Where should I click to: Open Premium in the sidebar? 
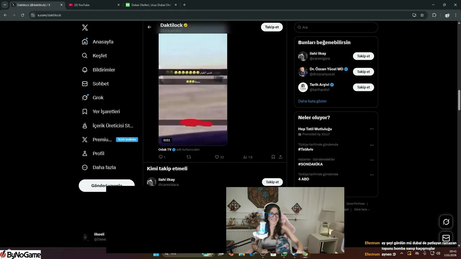coord(97,140)
